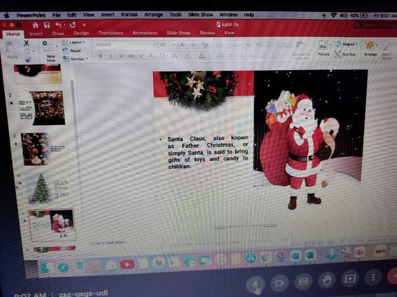The width and height of the screenshot is (397, 297).
Task: Click the bullet list icon
Action: coord(220,45)
